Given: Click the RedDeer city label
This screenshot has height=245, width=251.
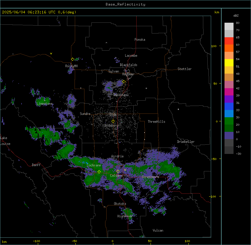Looking at the screenshot, I should click(128, 74).
